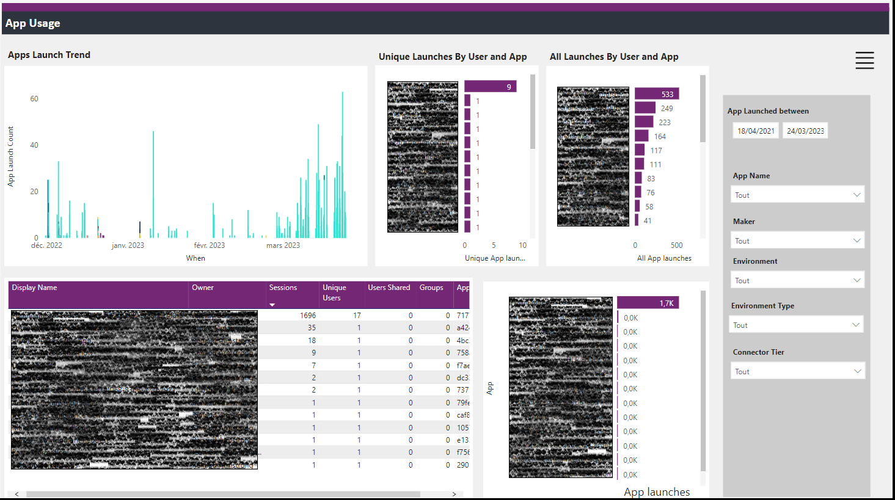Click the App ID cell 290
This screenshot has width=895, height=500.
click(462, 465)
